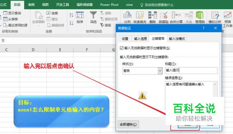Viewport: 233px width, 134px height.
Task: Switch to the 输入法模式 tab in dialog
Action: click(177, 39)
